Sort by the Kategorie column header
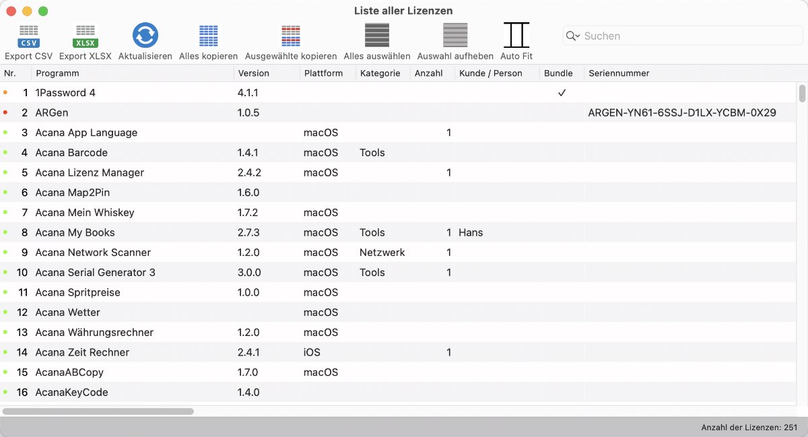The image size is (808, 437). pos(383,73)
